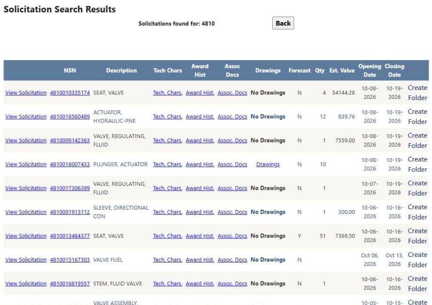Open NSN link 4810001913112

pos(70,212)
